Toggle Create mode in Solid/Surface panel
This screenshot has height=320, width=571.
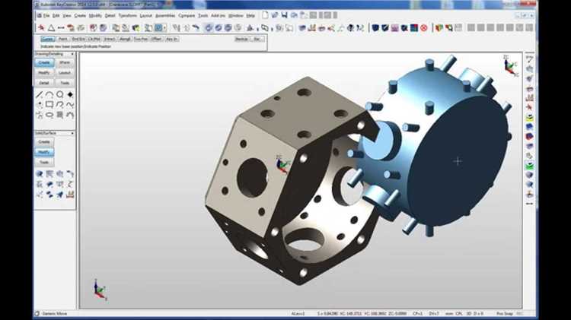pos(44,142)
